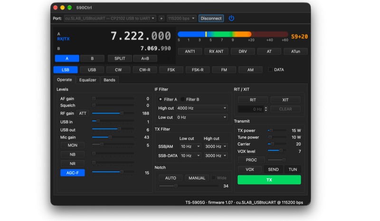Image resolution: width=380 pixels, height=221 pixels.
Task: Open SSB-DATA High cut 3000 Hz dropdown
Action: click(216, 156)
